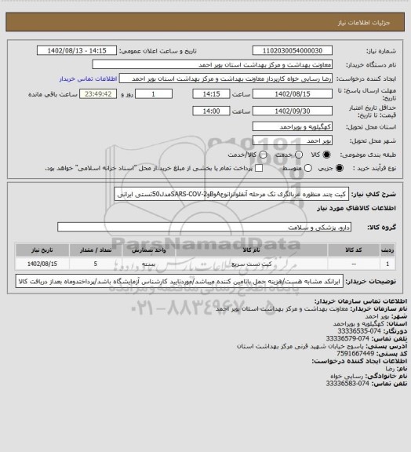Select the کالا radio button
The image size is (411, 452).
pyautogui.click(x=326, y=155)
